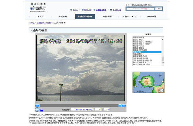The image size is (193, 126).
Task: Click the square bullet icon before ENGLISH
Action: (83, 10)
